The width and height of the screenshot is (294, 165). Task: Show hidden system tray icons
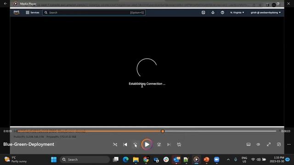tap(228, 159)
